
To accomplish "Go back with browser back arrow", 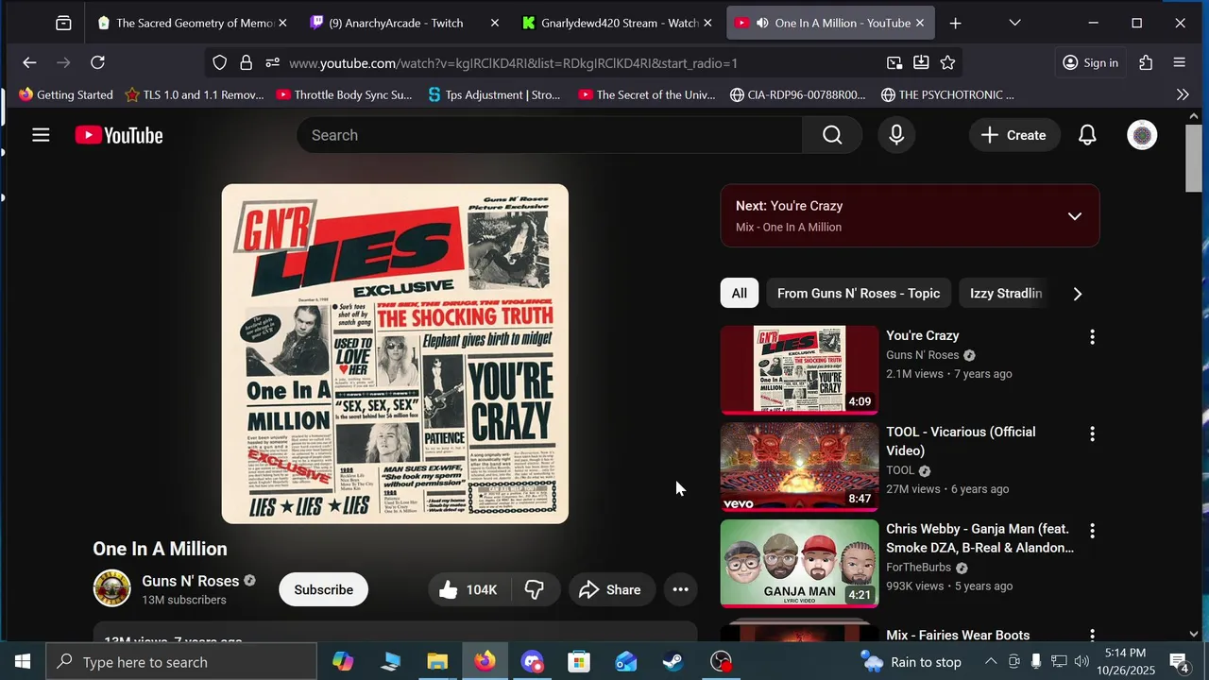I will point(29,62).
